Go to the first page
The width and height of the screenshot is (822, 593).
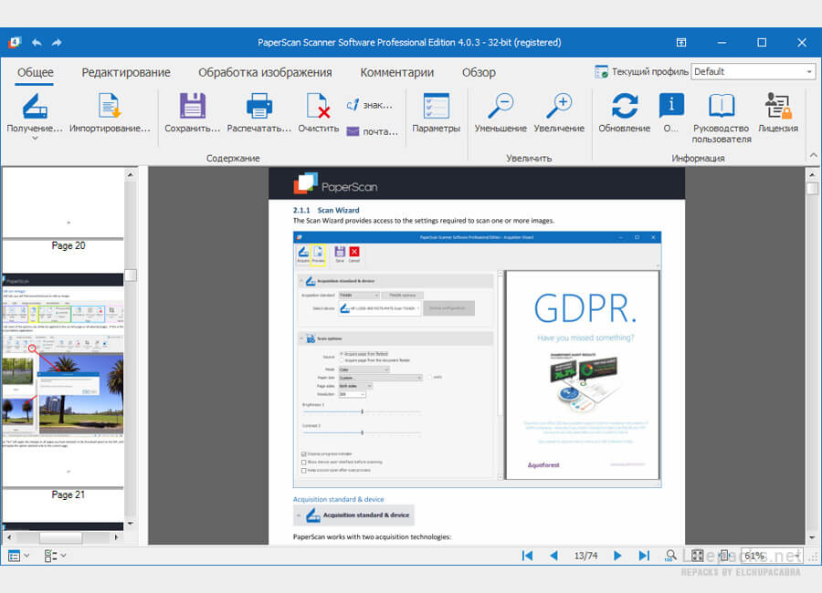527,556
